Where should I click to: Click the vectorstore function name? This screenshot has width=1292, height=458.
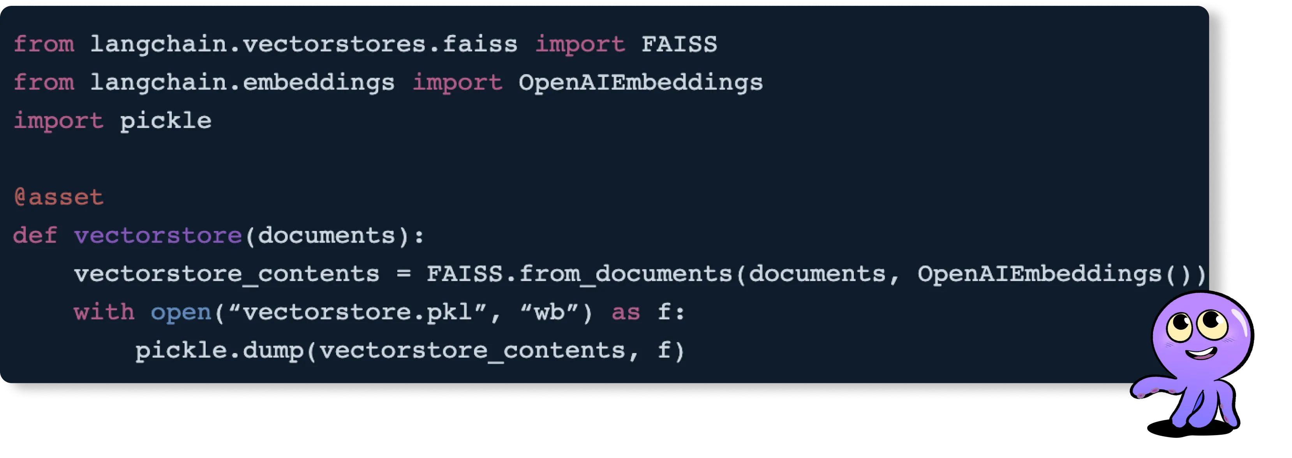click(158, 235)
